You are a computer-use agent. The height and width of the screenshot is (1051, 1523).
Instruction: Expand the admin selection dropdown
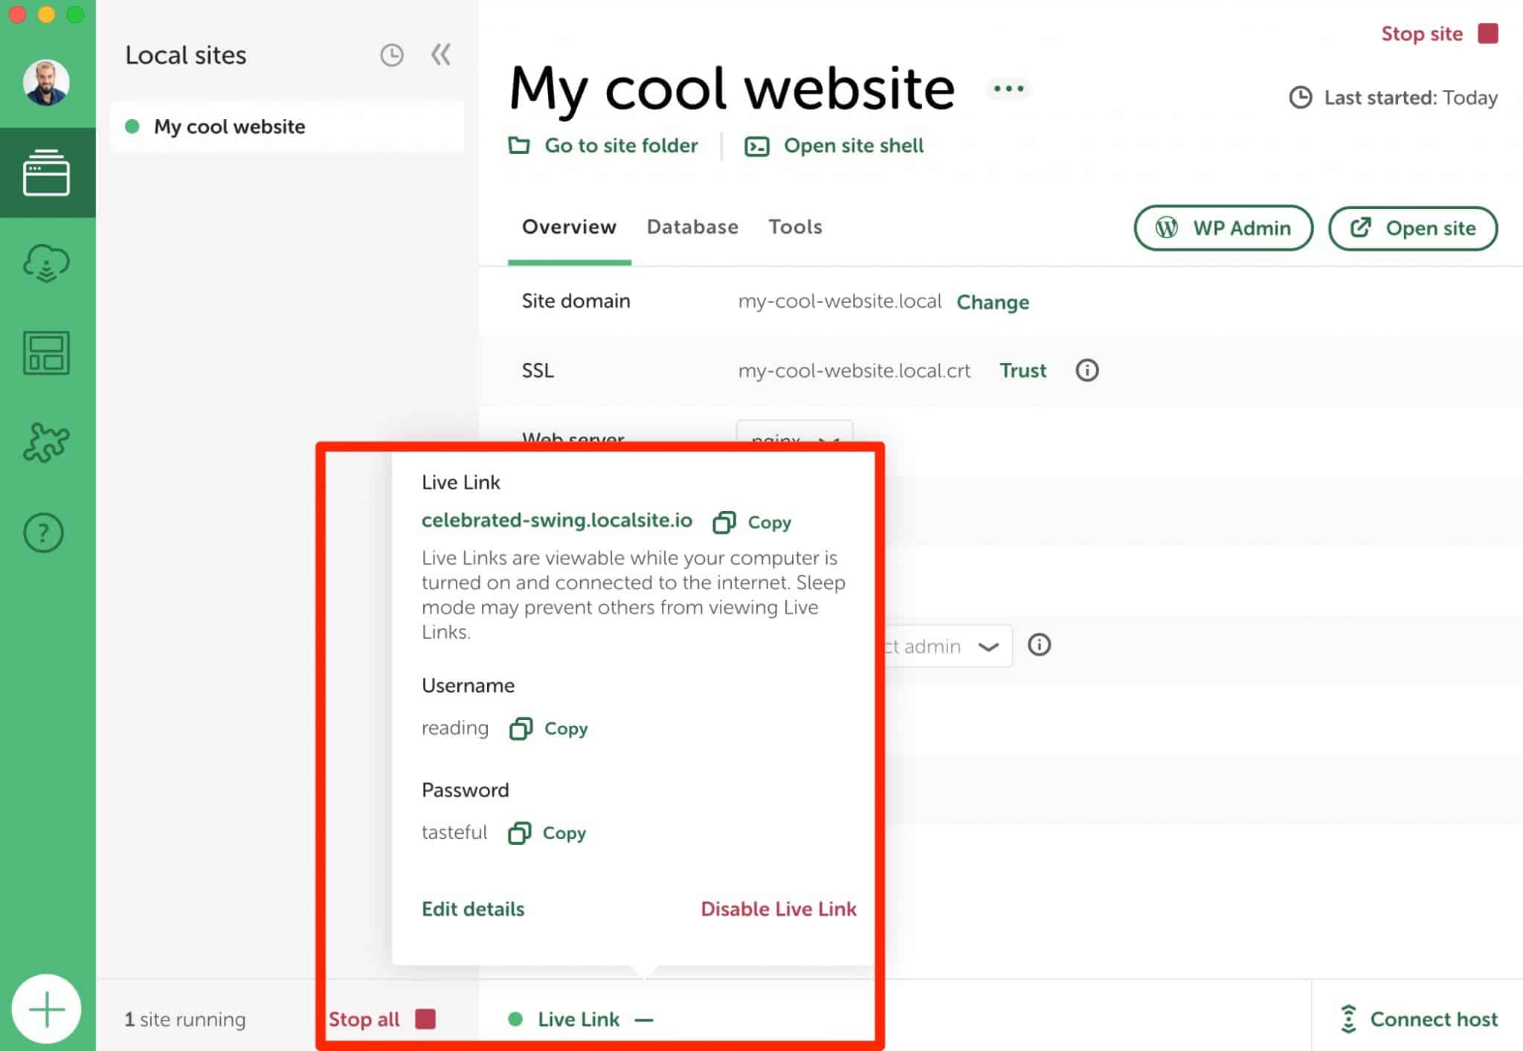(989, 646)
